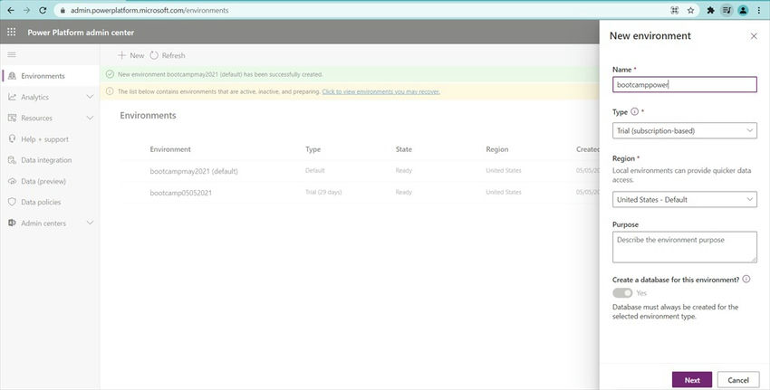
Task: Reload the page in the browser
Action: click(x=43, y=10)
